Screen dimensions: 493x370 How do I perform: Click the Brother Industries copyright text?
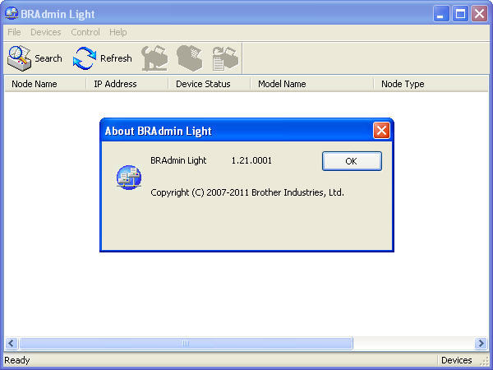(247, 192)
